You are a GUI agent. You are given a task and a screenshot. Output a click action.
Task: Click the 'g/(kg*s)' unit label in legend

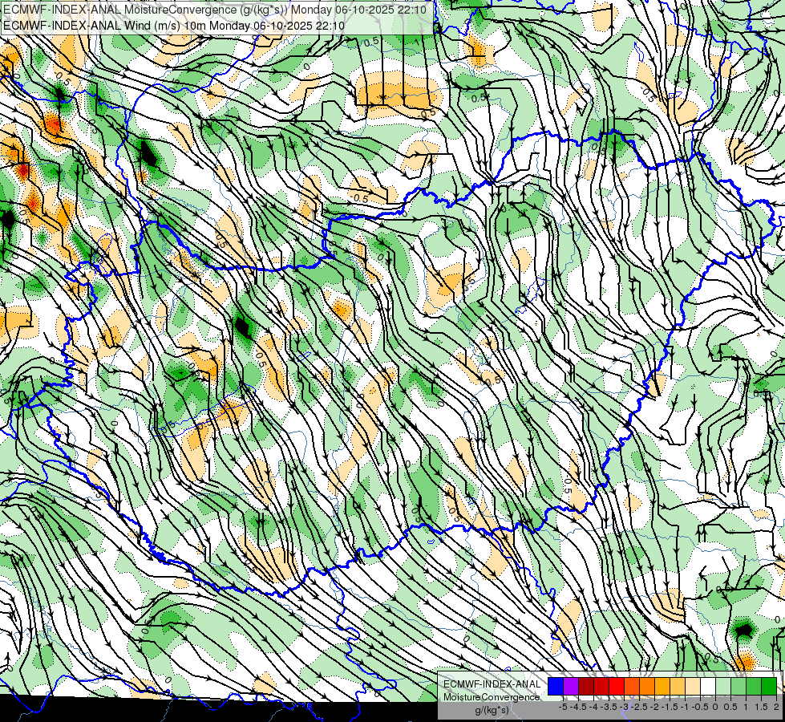tap(492, 711)
